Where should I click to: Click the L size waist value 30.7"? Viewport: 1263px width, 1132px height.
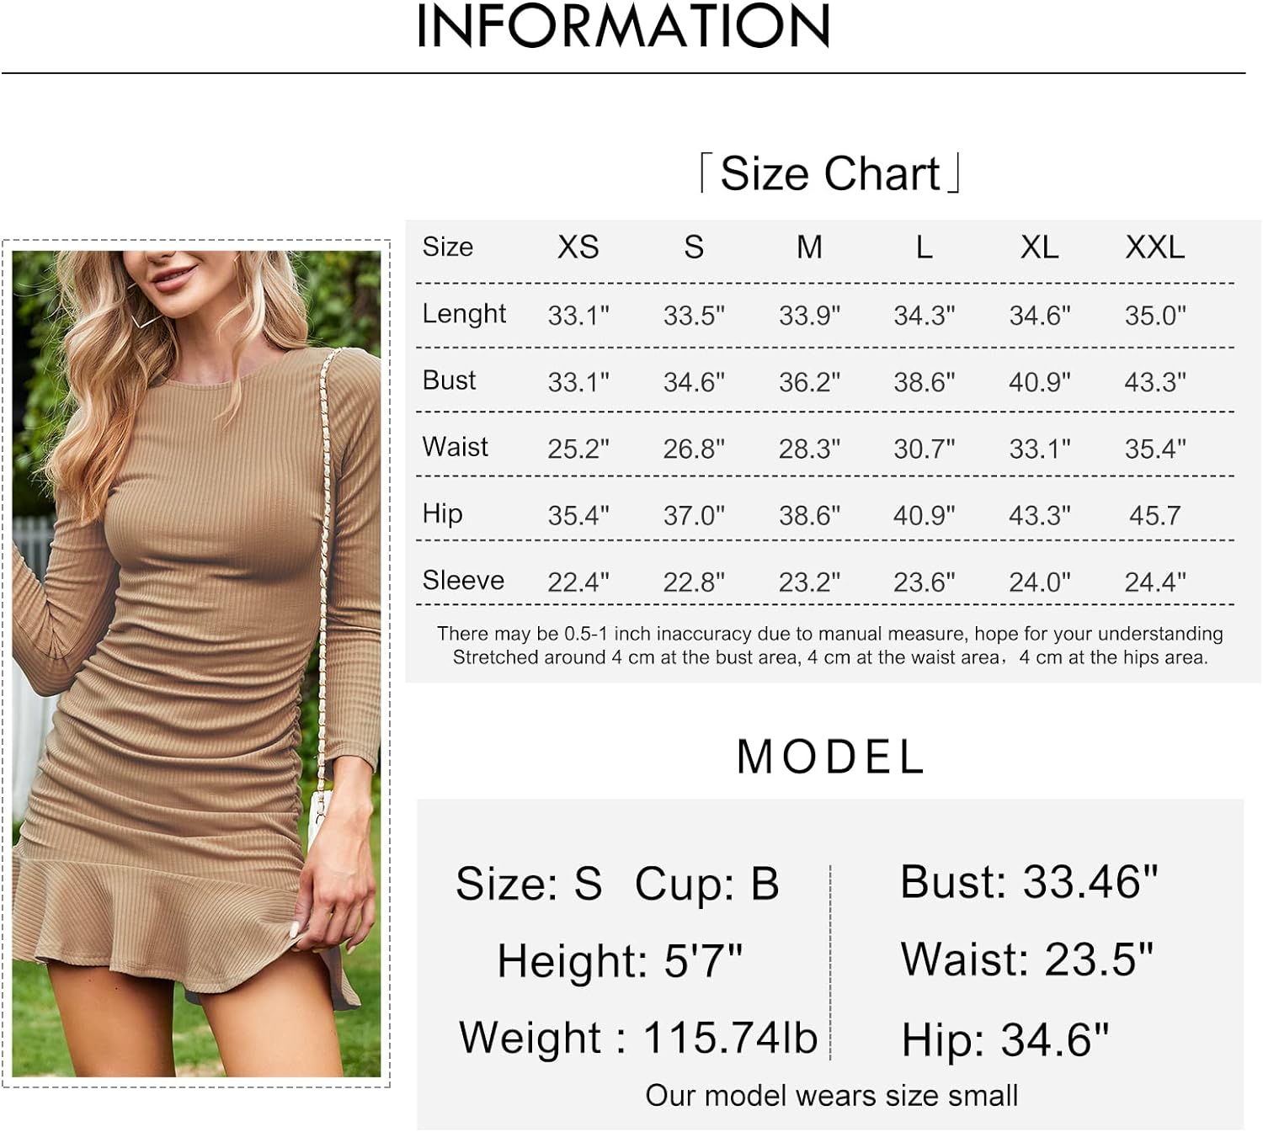(x=925, y=449)
